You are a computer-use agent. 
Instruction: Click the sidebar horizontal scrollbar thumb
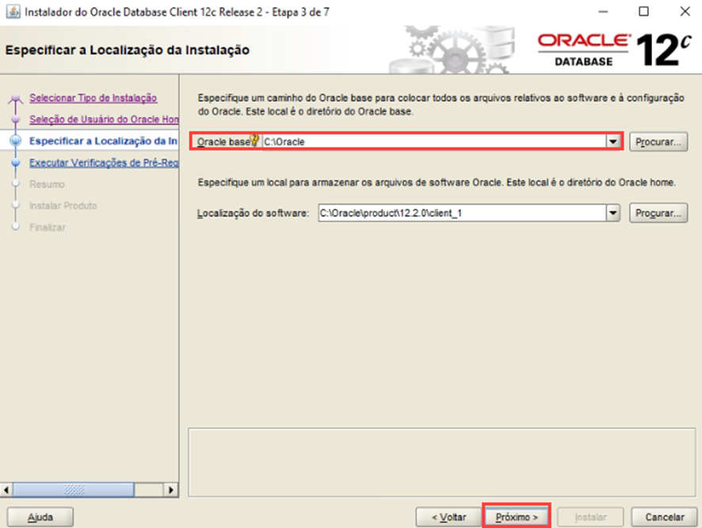click(x=74, y=490)
